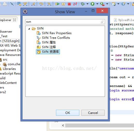The width and height of the screenshot is (134, 131).
Task: Click the new server globe icon
Action: 114,4
